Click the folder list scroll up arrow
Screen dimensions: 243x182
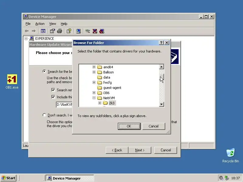pyautogui.click(x=162, y=67)
